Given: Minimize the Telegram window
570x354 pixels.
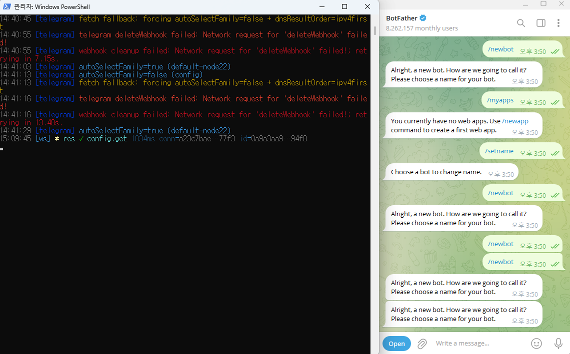Looking at the screenshot, I should (x=525, y=4).
